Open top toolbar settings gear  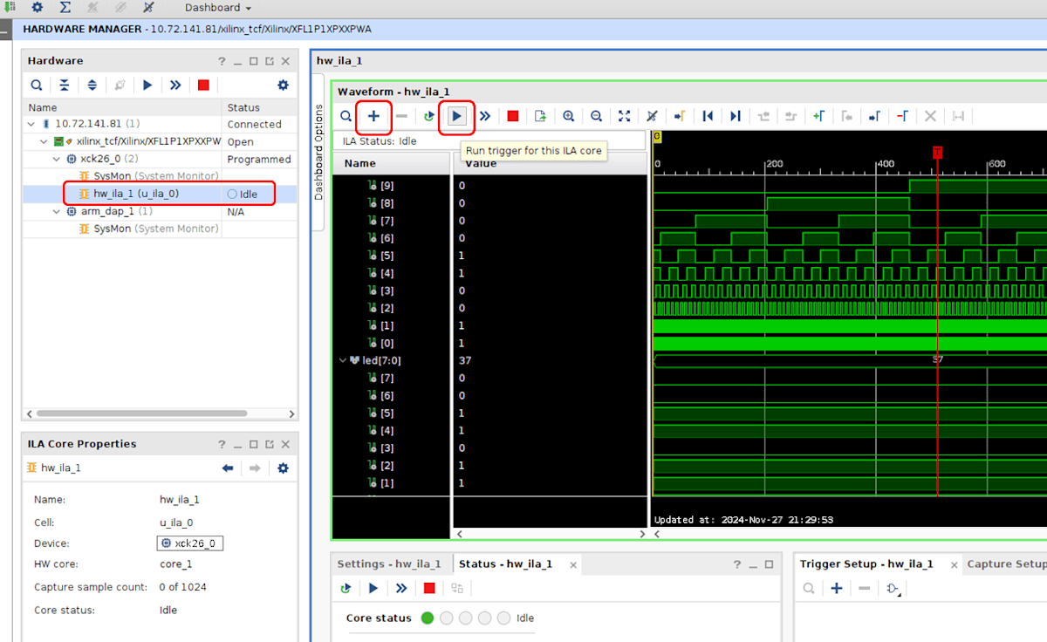pyautogui.click(x=38, y=7)
